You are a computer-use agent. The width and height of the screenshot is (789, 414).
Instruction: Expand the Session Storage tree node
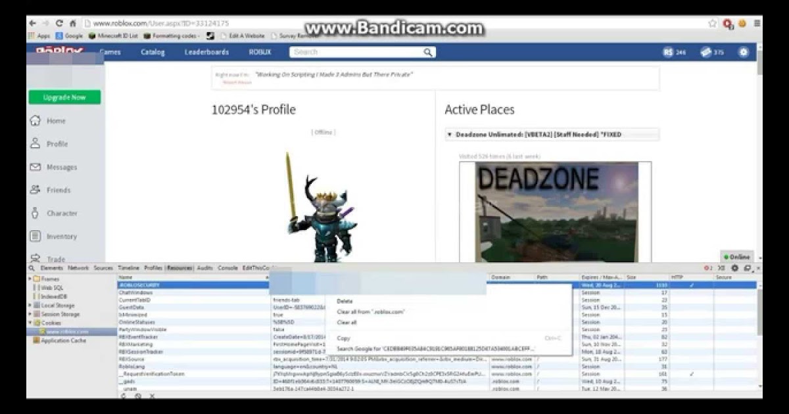pyautogui.click(x=30, y=314)
